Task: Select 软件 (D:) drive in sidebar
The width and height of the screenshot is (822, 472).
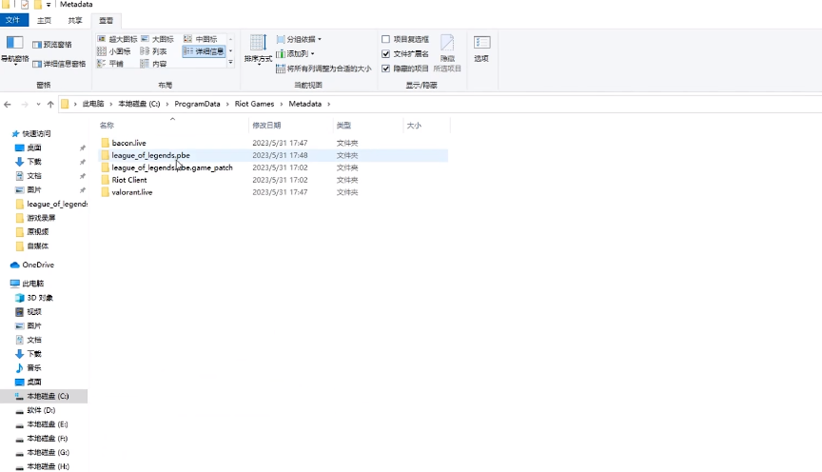Action: (35, 410)
